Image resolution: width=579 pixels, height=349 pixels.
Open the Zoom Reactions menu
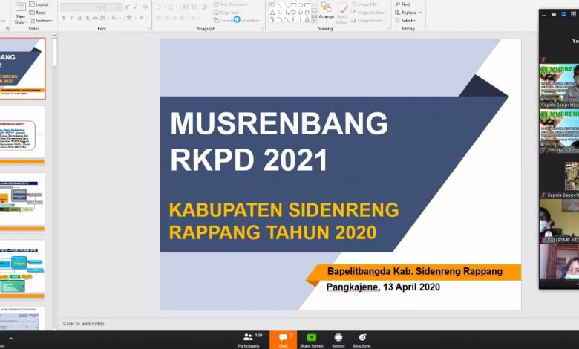362,339
